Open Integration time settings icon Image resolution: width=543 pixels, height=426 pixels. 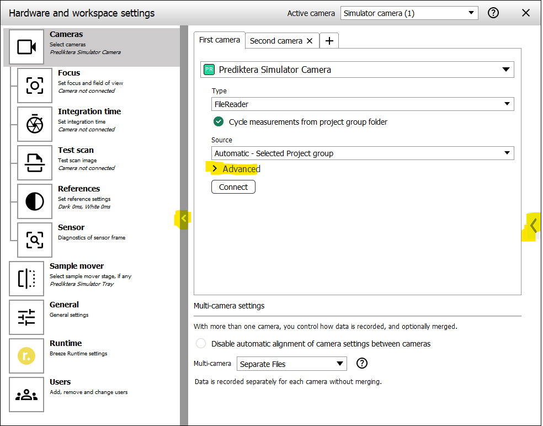(x=35, y=124)
